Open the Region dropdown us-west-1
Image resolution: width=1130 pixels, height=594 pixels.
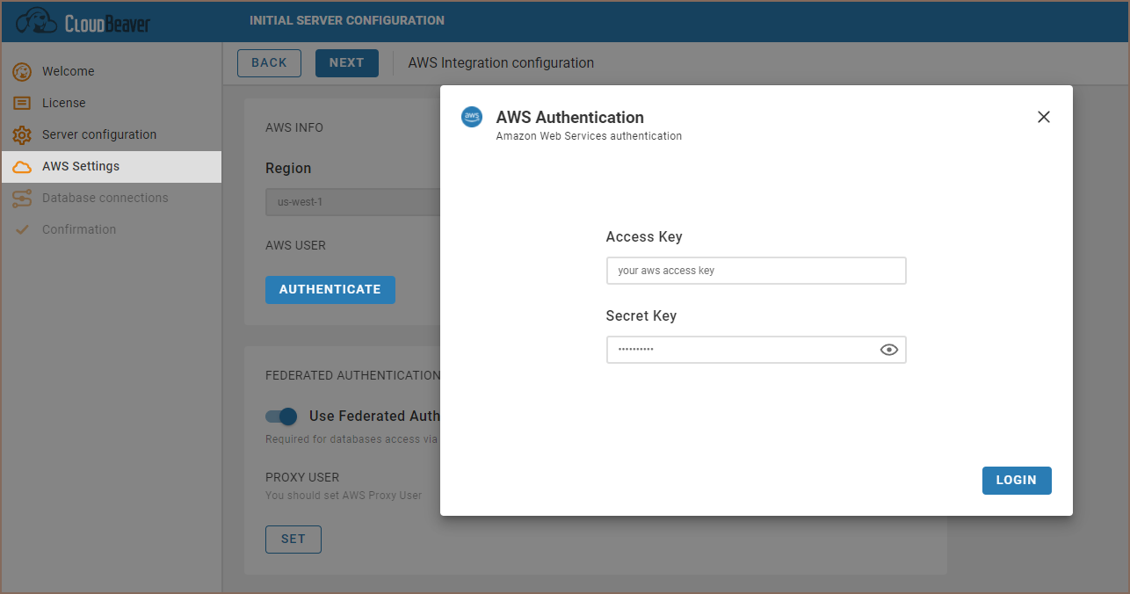tap(351, 201)
